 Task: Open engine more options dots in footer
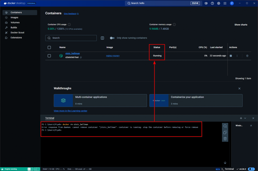coord(38,169)
